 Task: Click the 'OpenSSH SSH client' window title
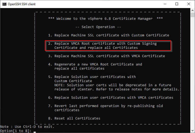point(22,4)
